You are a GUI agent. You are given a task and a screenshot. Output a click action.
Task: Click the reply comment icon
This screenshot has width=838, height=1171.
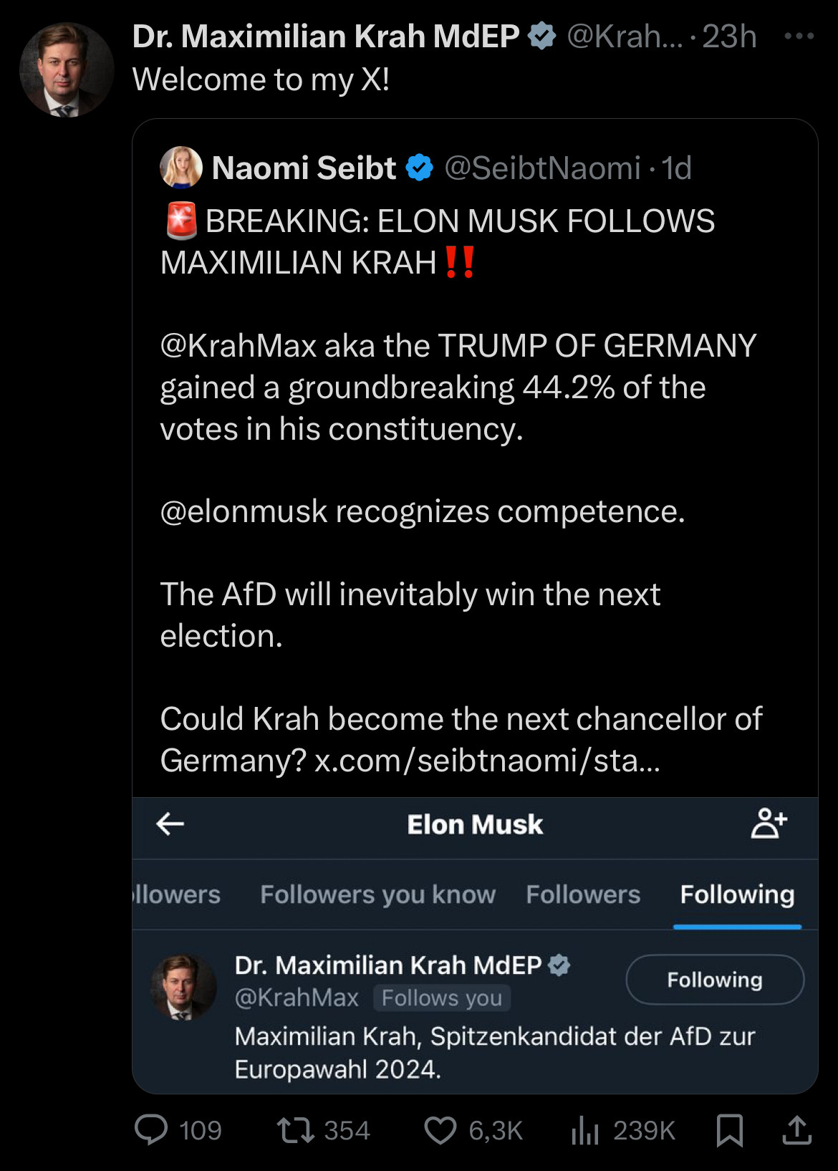151,1130
